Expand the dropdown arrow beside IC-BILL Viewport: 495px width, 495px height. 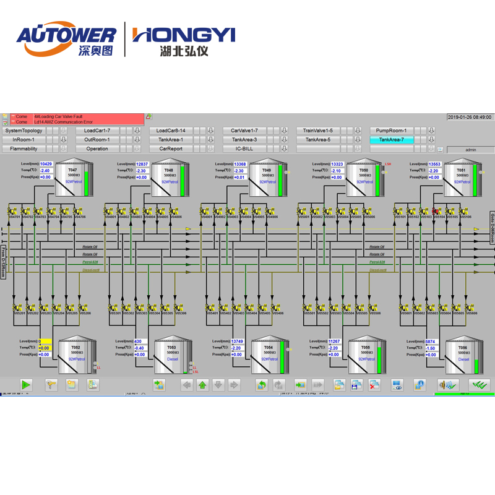(x=284, y=148)
